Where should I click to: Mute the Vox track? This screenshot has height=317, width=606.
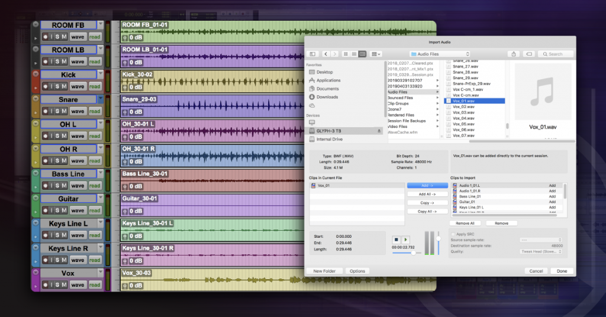coord(64,285)
